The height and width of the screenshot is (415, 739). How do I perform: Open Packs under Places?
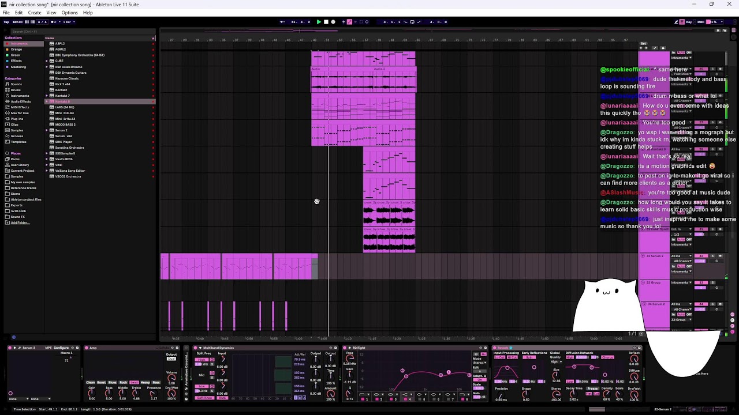coord(15,159)
